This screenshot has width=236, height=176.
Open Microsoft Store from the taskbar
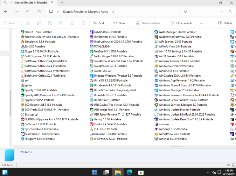point(141,172)
